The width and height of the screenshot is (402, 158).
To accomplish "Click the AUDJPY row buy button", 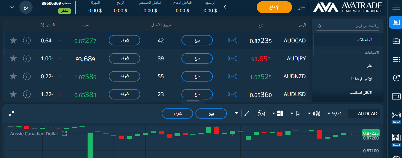I will (x=124, y=59).
